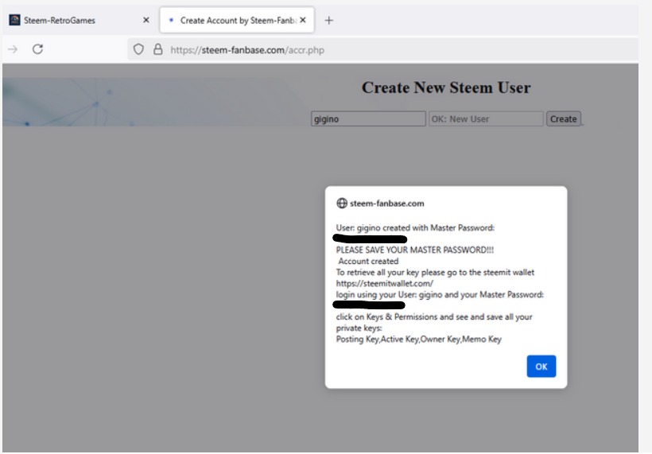Screen dimensions: 652x454
Task: Reload the current page
Action: pos(38,49)
